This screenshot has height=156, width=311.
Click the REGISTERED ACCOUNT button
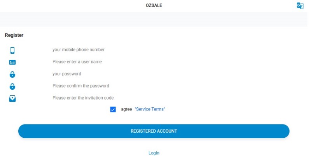coord(154,131)
